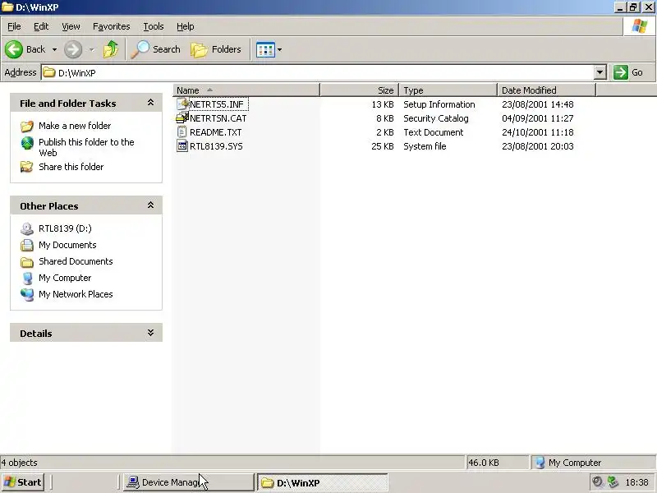Viewport: 657px width, 493px height.
Task: Click the 23/08/2001 20:03 date cell
Action: pyautogui.click(x=538, y=146)
